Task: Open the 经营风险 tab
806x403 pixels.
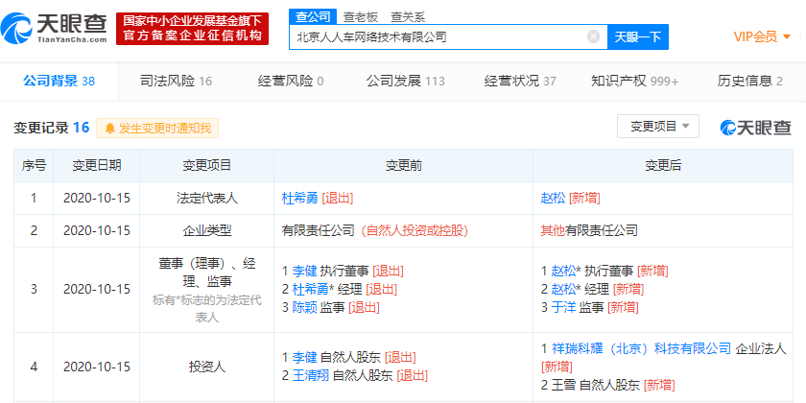Action: [x=291, y=81]
